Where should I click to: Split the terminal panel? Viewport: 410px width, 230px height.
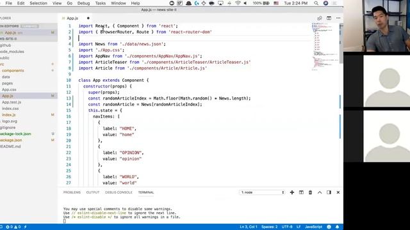[301, 192]
